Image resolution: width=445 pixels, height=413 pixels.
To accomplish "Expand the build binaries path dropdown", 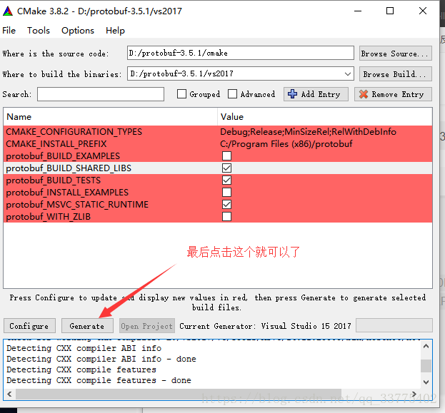I will click(348, 74).
